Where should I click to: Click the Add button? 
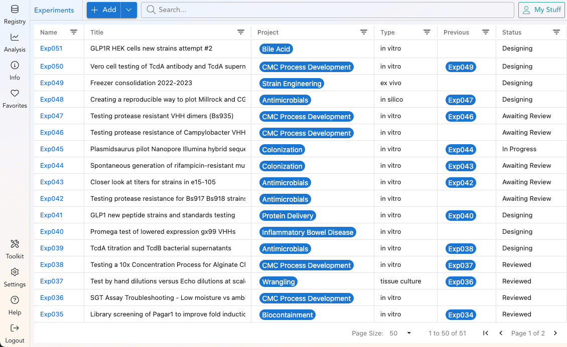click(104, 10)
